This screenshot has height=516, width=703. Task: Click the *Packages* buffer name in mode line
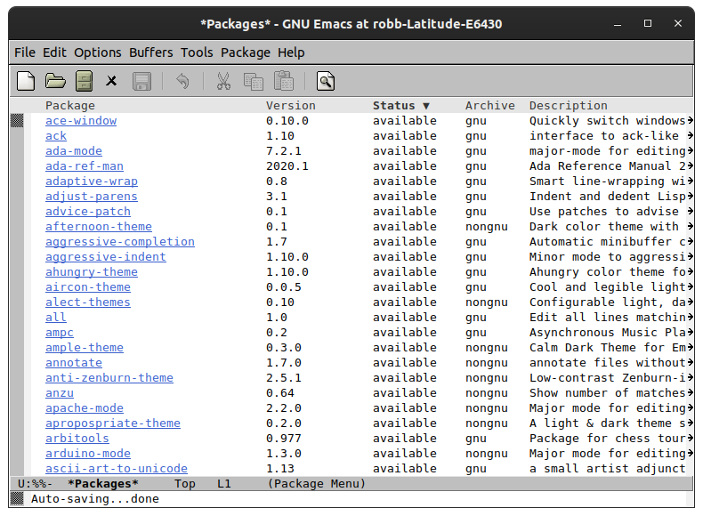click(x=102, y=484)
